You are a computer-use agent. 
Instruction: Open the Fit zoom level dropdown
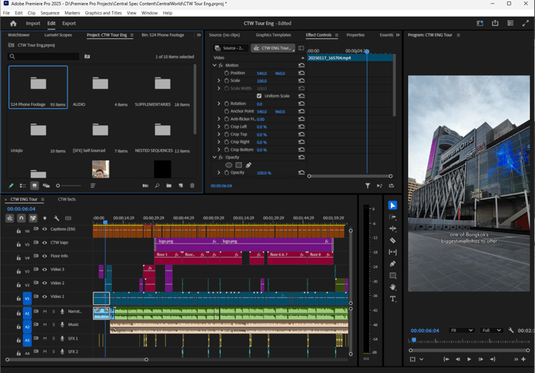pos(461,331)
